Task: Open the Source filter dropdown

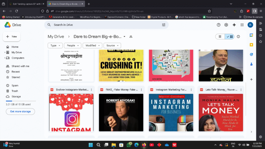Action: pos(112,46)
